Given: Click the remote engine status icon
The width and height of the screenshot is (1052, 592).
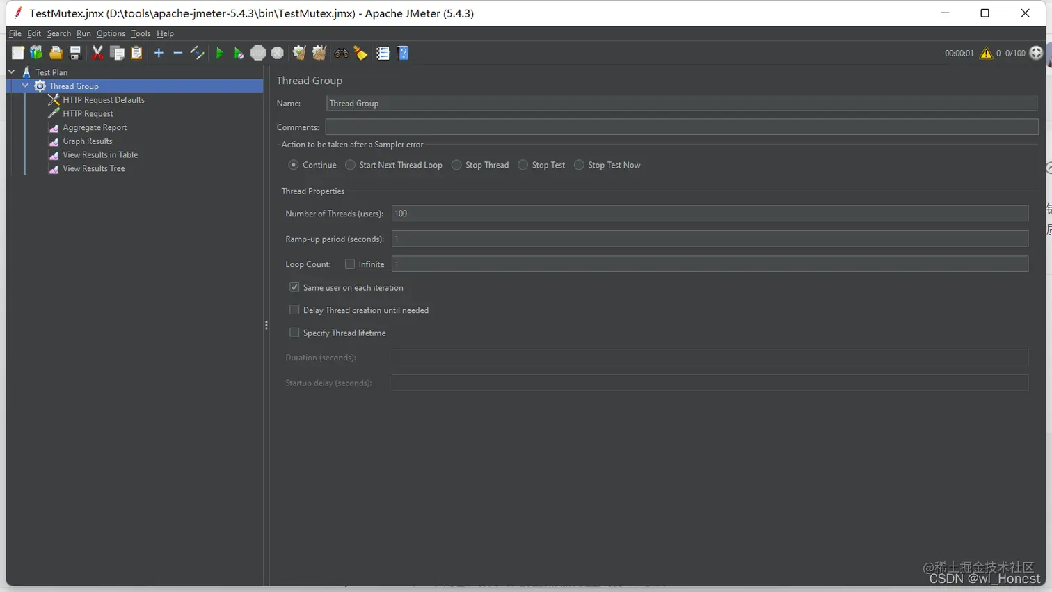Looking at the screenshot, I should pyautogui.click(x=1036, y=53).
